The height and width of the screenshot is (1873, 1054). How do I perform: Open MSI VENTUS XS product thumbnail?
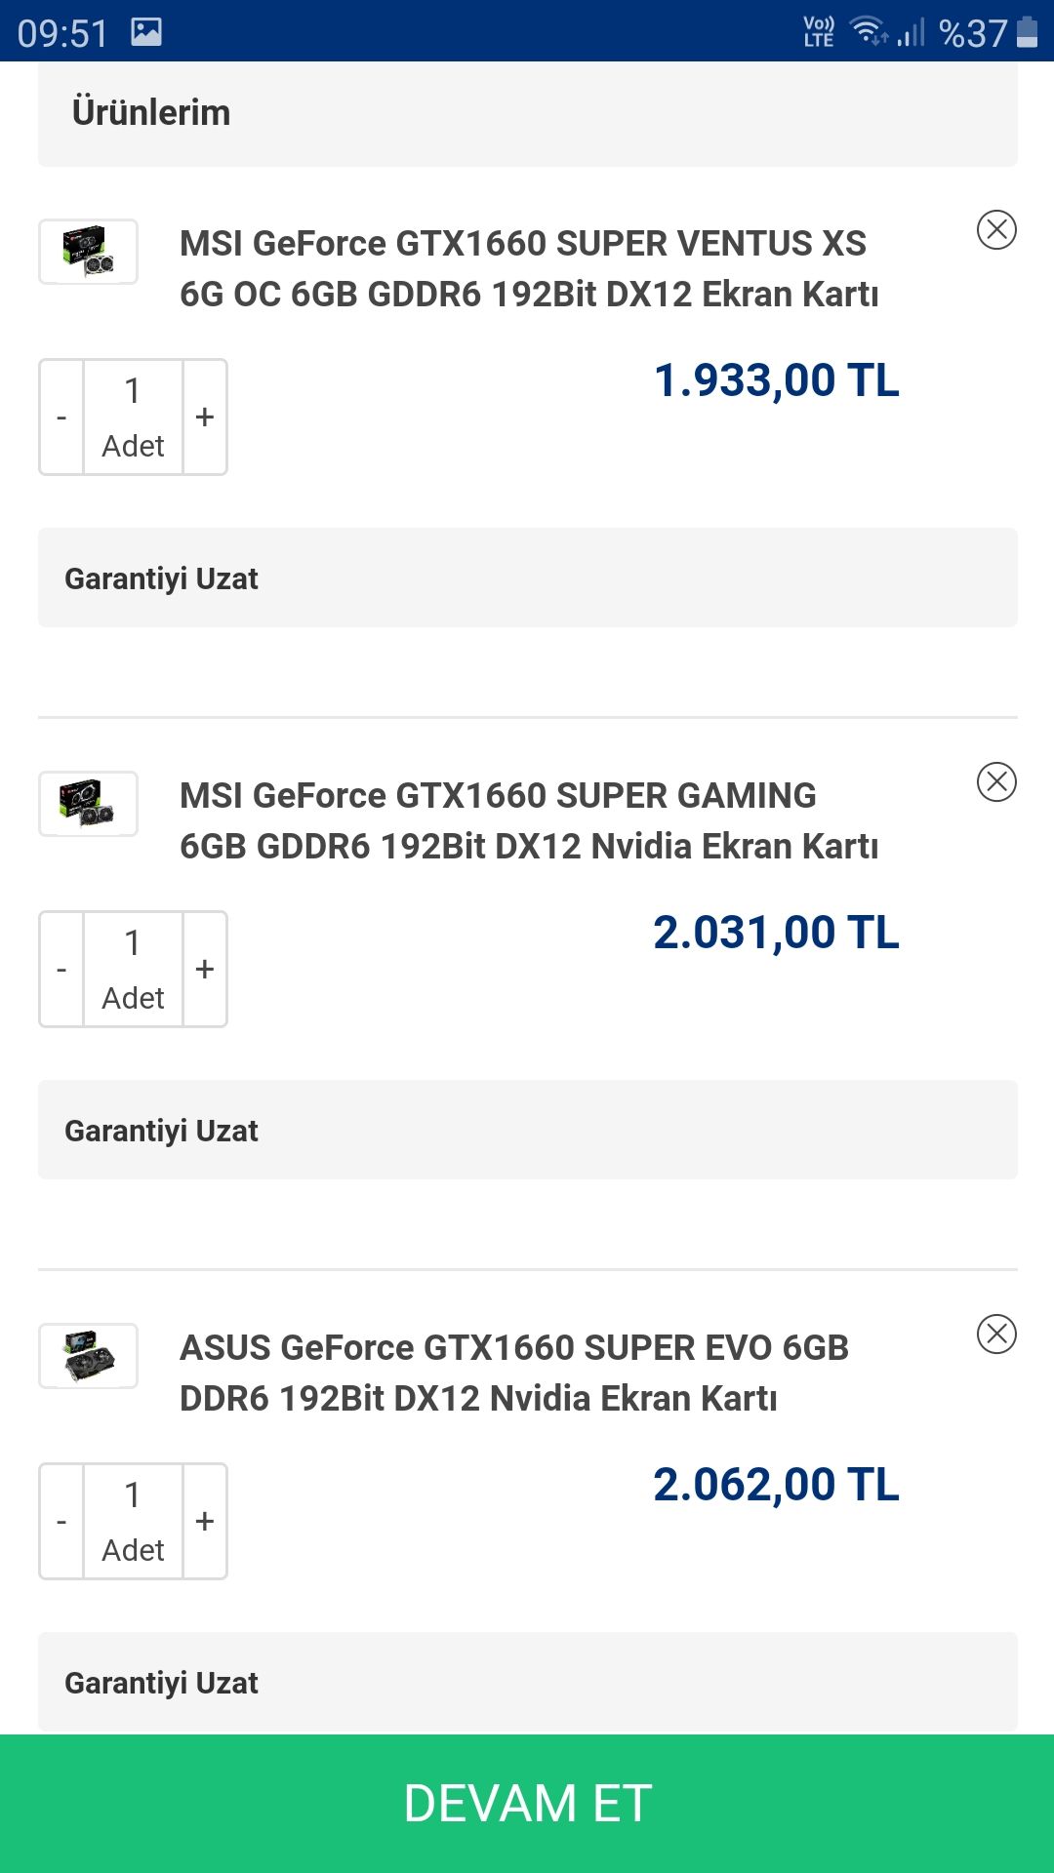pyautogui.click(x=88, y=252)
